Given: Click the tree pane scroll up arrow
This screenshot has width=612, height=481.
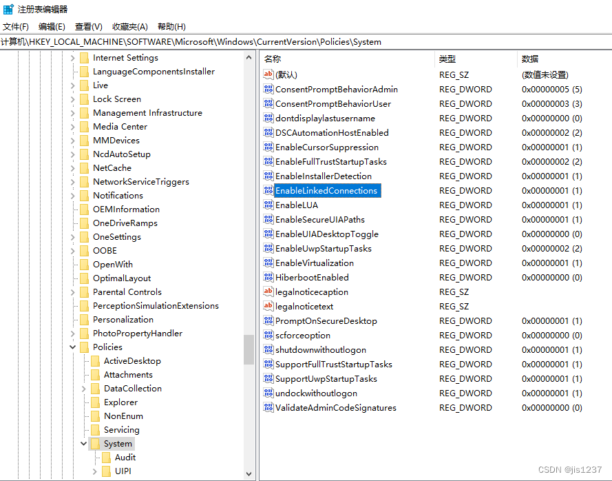Looking at the screenshot, I should click(249, 57).
